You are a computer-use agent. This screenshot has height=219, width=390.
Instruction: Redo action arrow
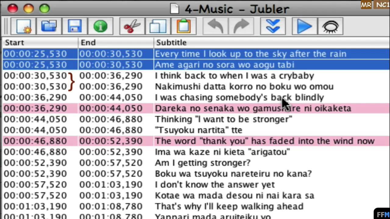coord(241,26)
